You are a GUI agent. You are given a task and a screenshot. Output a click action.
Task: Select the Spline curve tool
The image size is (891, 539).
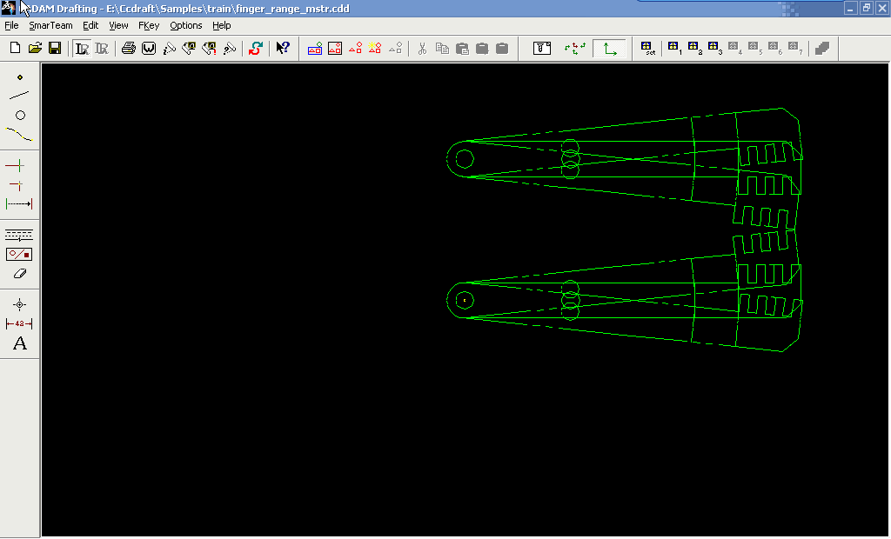(x=19, y=135)
